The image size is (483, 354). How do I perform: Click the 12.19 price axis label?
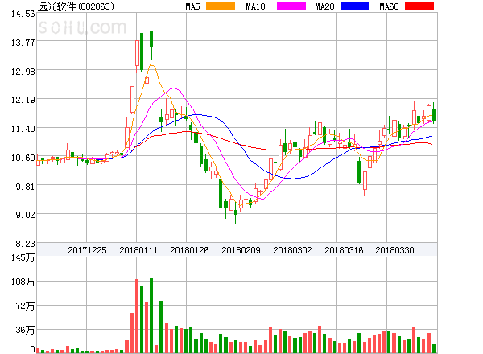(23, 100)
